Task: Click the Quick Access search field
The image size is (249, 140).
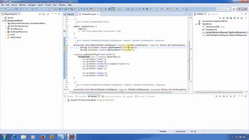Action: tap(223, 9)
